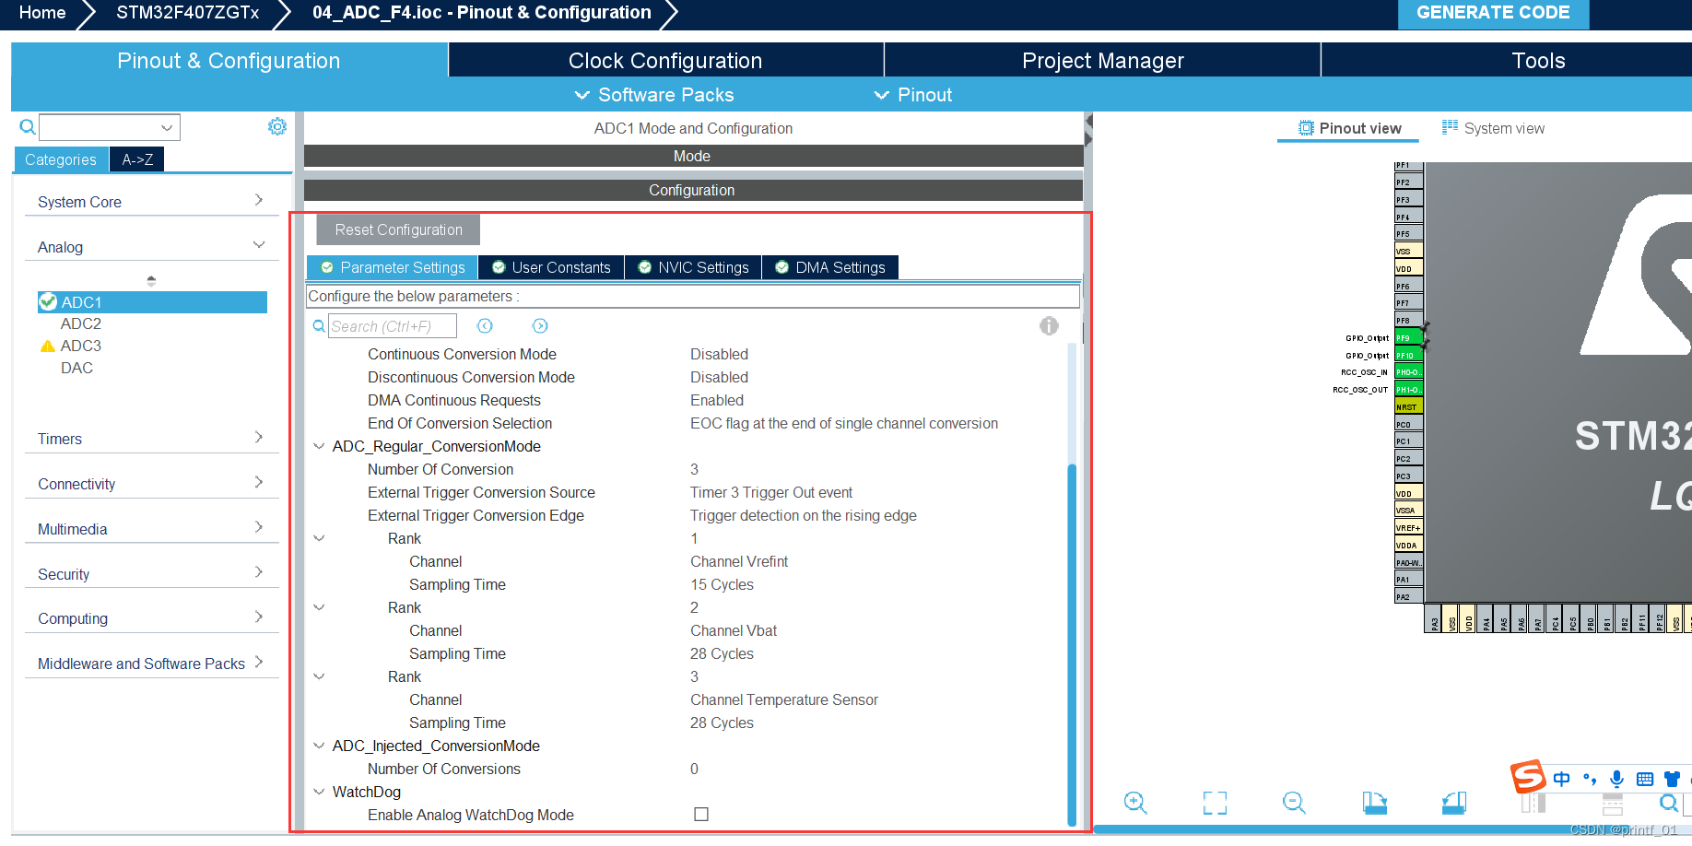
Task: Switch to the A->Z list tab
Action: (x=137, y=159)
